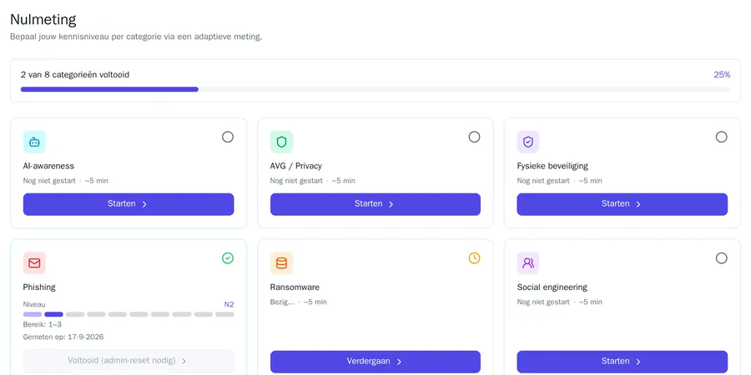Screen dimensions: 751x375
Task: Click the chevron in the Verdergaan button
Action: (x=400, y=362)
